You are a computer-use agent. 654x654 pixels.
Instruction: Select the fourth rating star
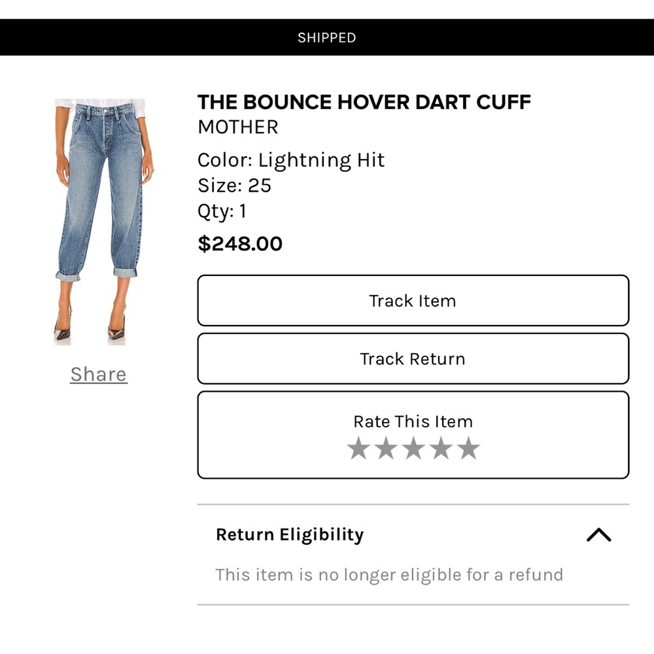tap(440, 448)
